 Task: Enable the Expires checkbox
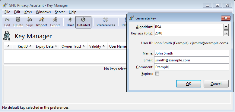click(157, 74)
